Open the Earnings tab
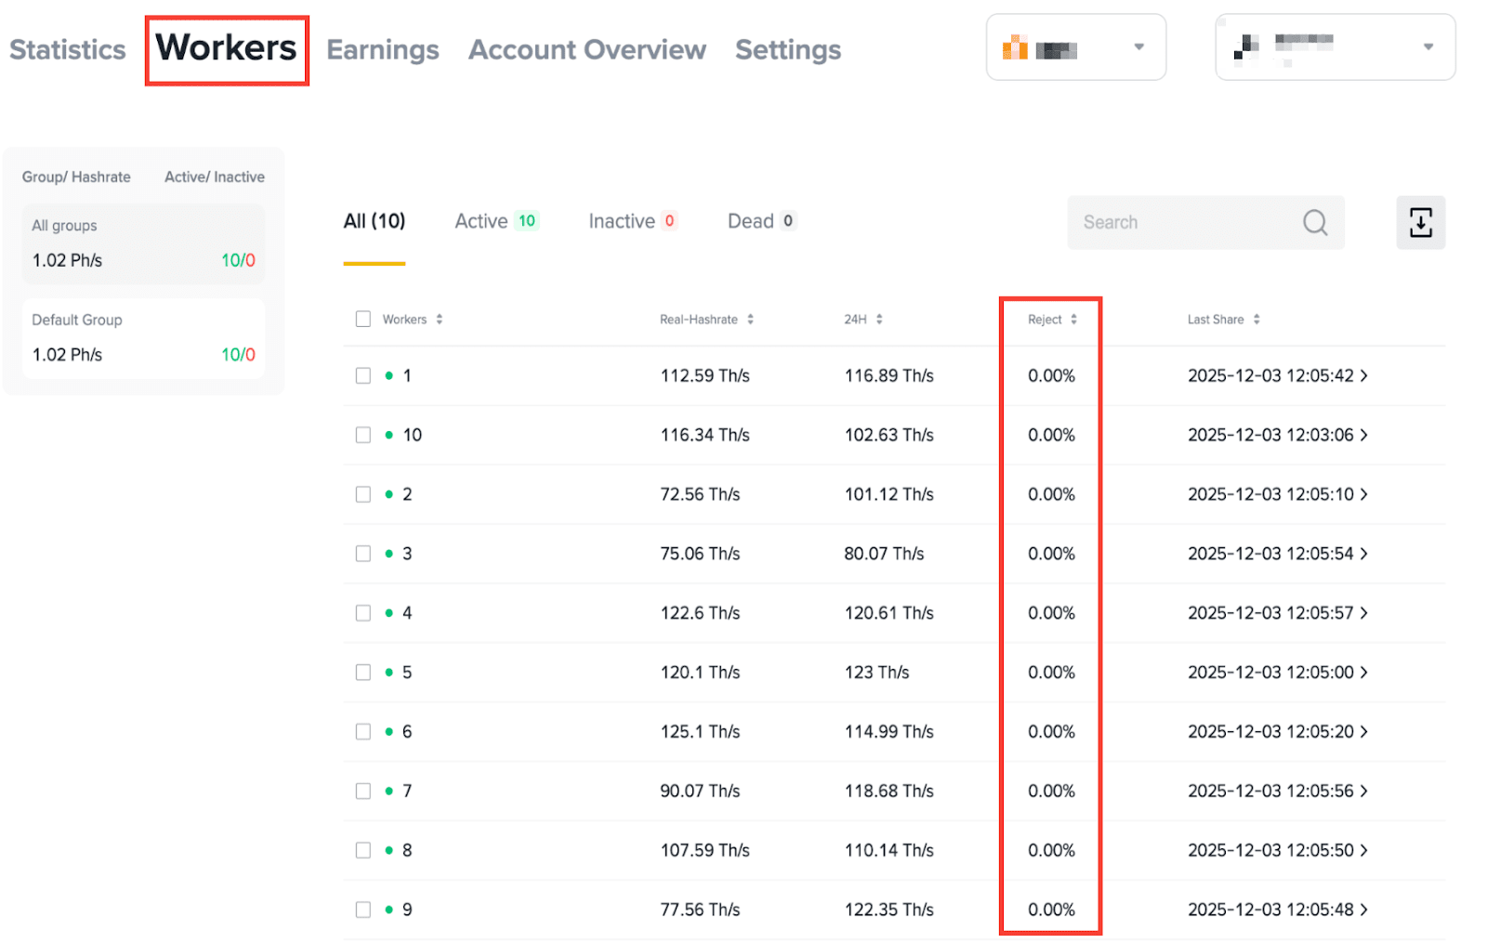The image size is (1487, 944). (383, 49)
